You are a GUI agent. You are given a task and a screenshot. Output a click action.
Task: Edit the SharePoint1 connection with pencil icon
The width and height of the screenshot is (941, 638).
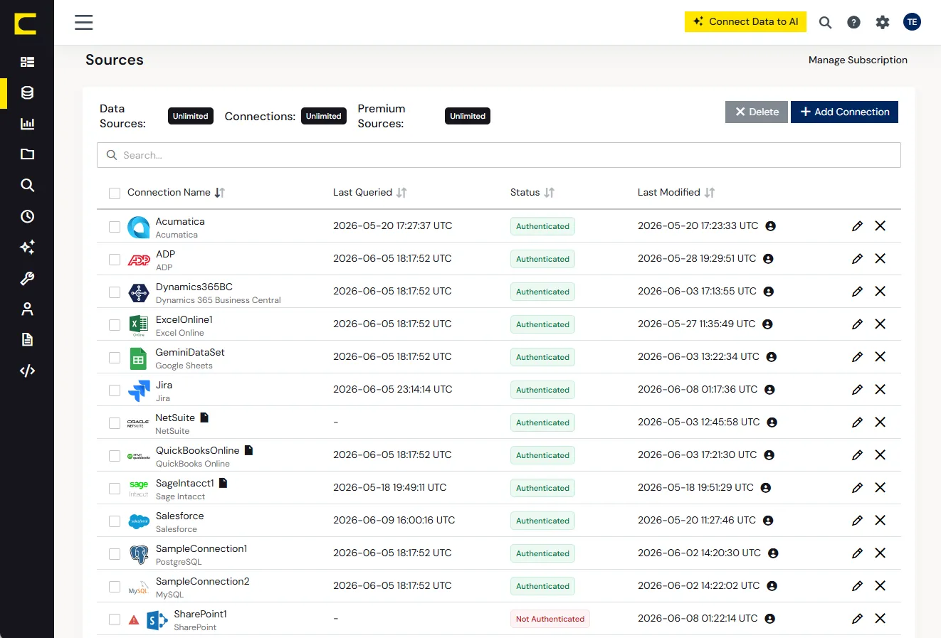pos(857,619)
